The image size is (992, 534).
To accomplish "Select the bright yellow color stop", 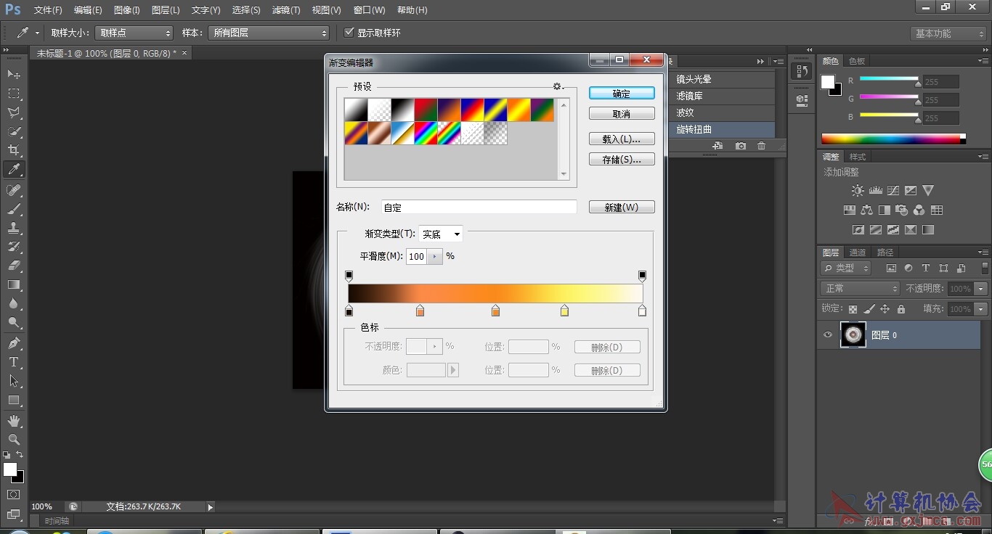I will click(x=564, y=311).
